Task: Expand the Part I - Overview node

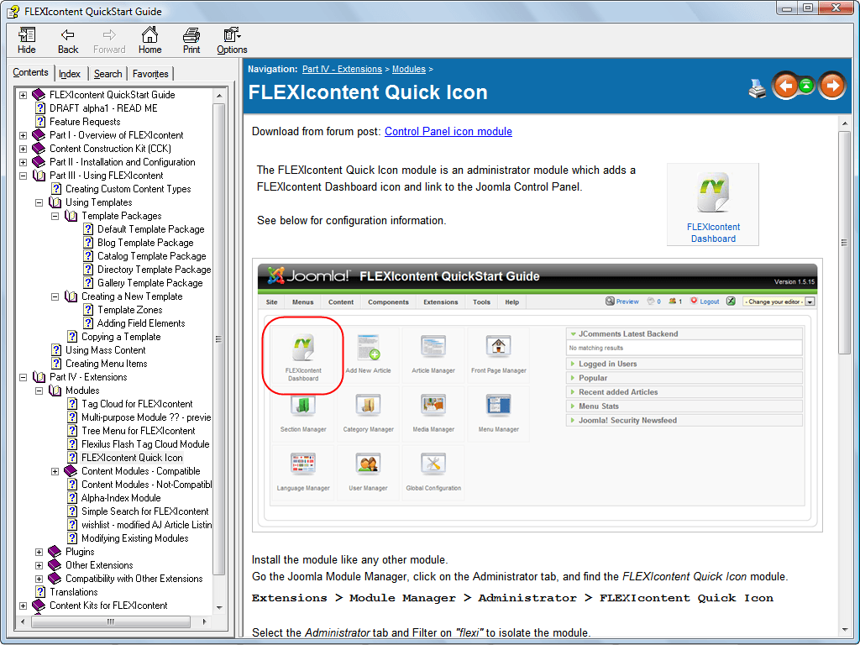Action: [x=23, y=135]
